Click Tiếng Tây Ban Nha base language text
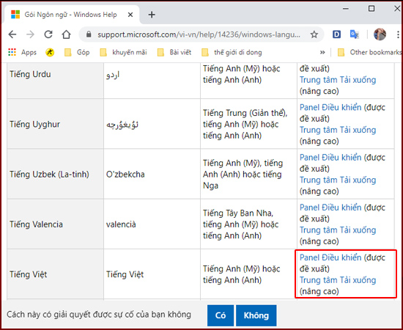This screenshot has height=330, width=403. tap(237, 213)
